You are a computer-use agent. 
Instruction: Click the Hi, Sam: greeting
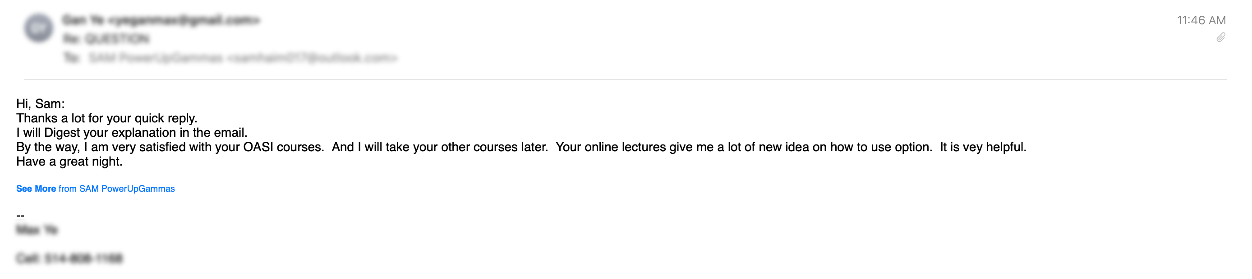(40, 104)
